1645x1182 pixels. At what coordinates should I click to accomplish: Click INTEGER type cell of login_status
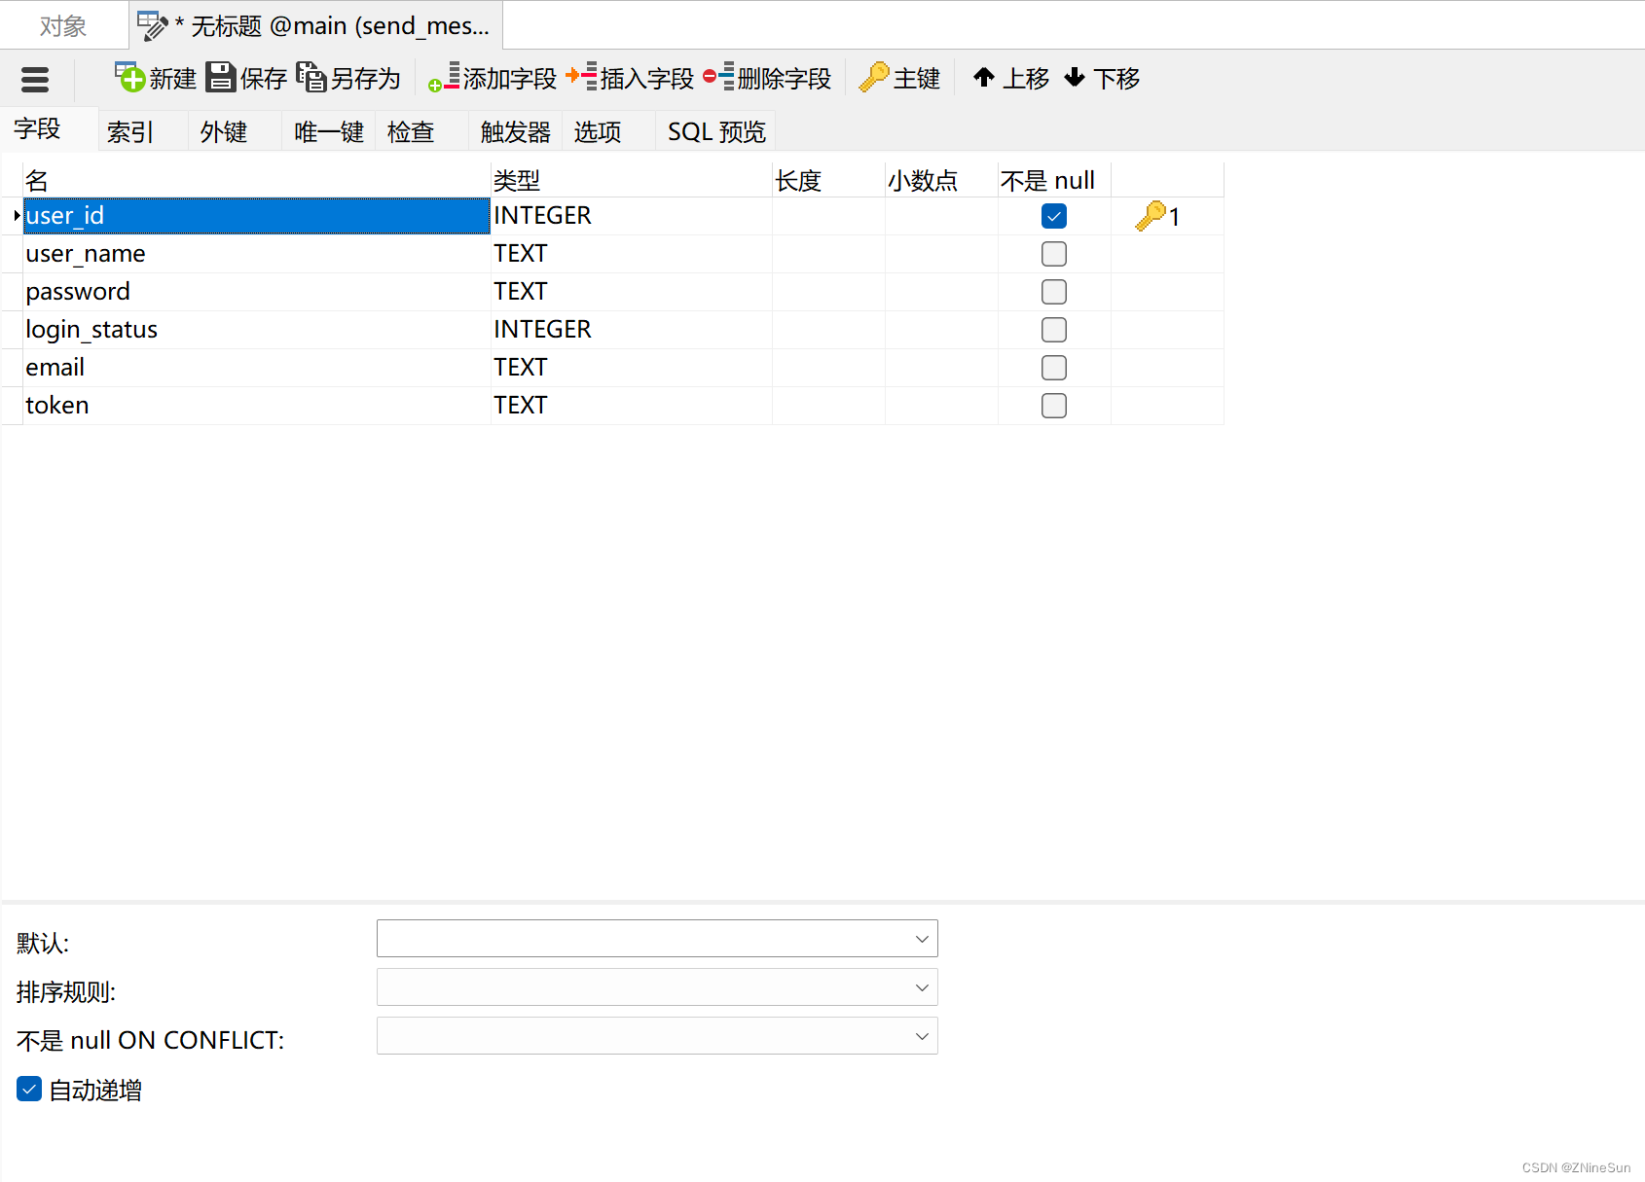click(632, 330)
